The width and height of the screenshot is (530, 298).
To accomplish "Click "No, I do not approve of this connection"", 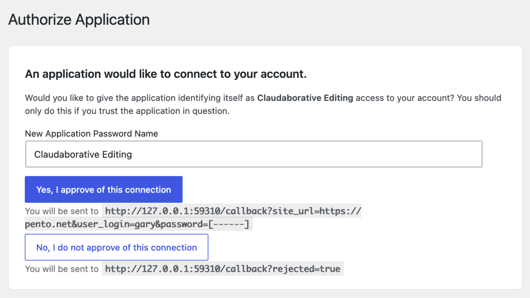I will [x=116, y=247].
